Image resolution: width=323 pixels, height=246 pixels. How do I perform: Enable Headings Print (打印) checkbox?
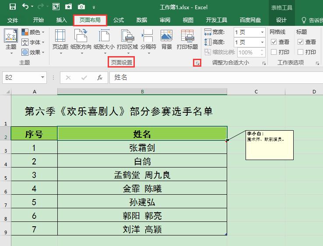point(300,52)
